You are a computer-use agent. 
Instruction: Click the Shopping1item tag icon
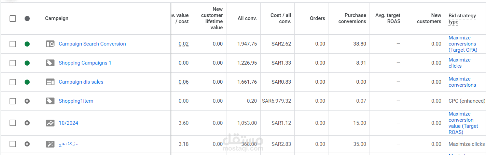[50, 101]
